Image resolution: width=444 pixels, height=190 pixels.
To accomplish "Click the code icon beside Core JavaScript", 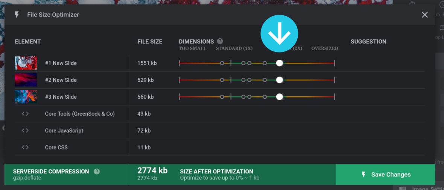I will (x=25, y=131).
